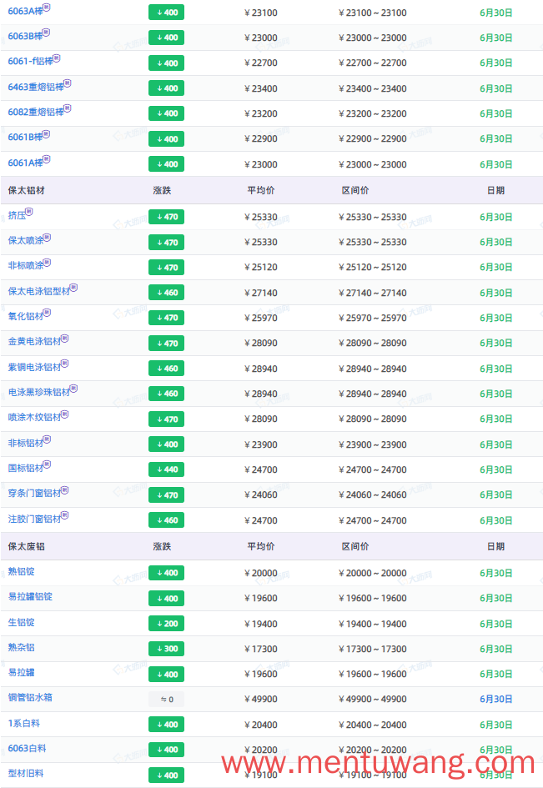Open the 金黄电泳铝材 link
Viewport: 543px width, 788px height.
click(34, 342)
